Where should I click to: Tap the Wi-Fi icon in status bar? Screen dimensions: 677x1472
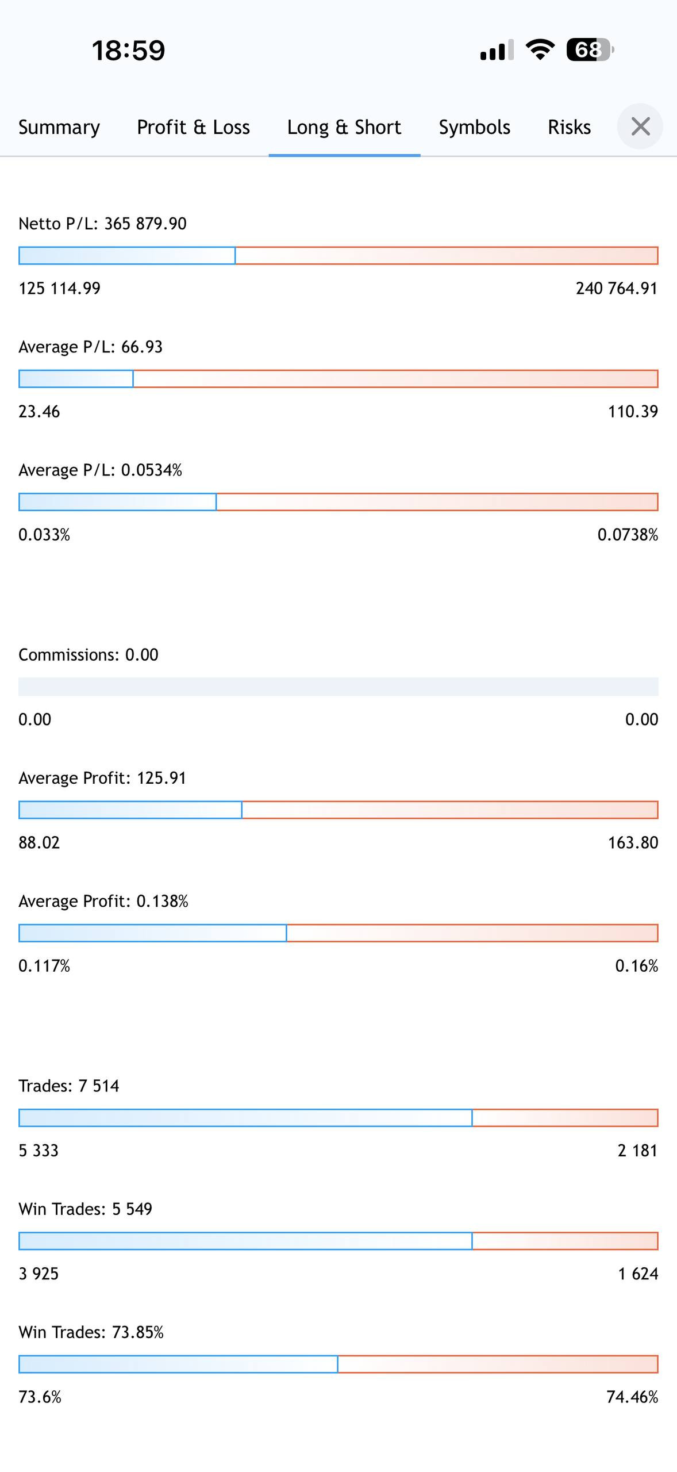click(540, 50)
